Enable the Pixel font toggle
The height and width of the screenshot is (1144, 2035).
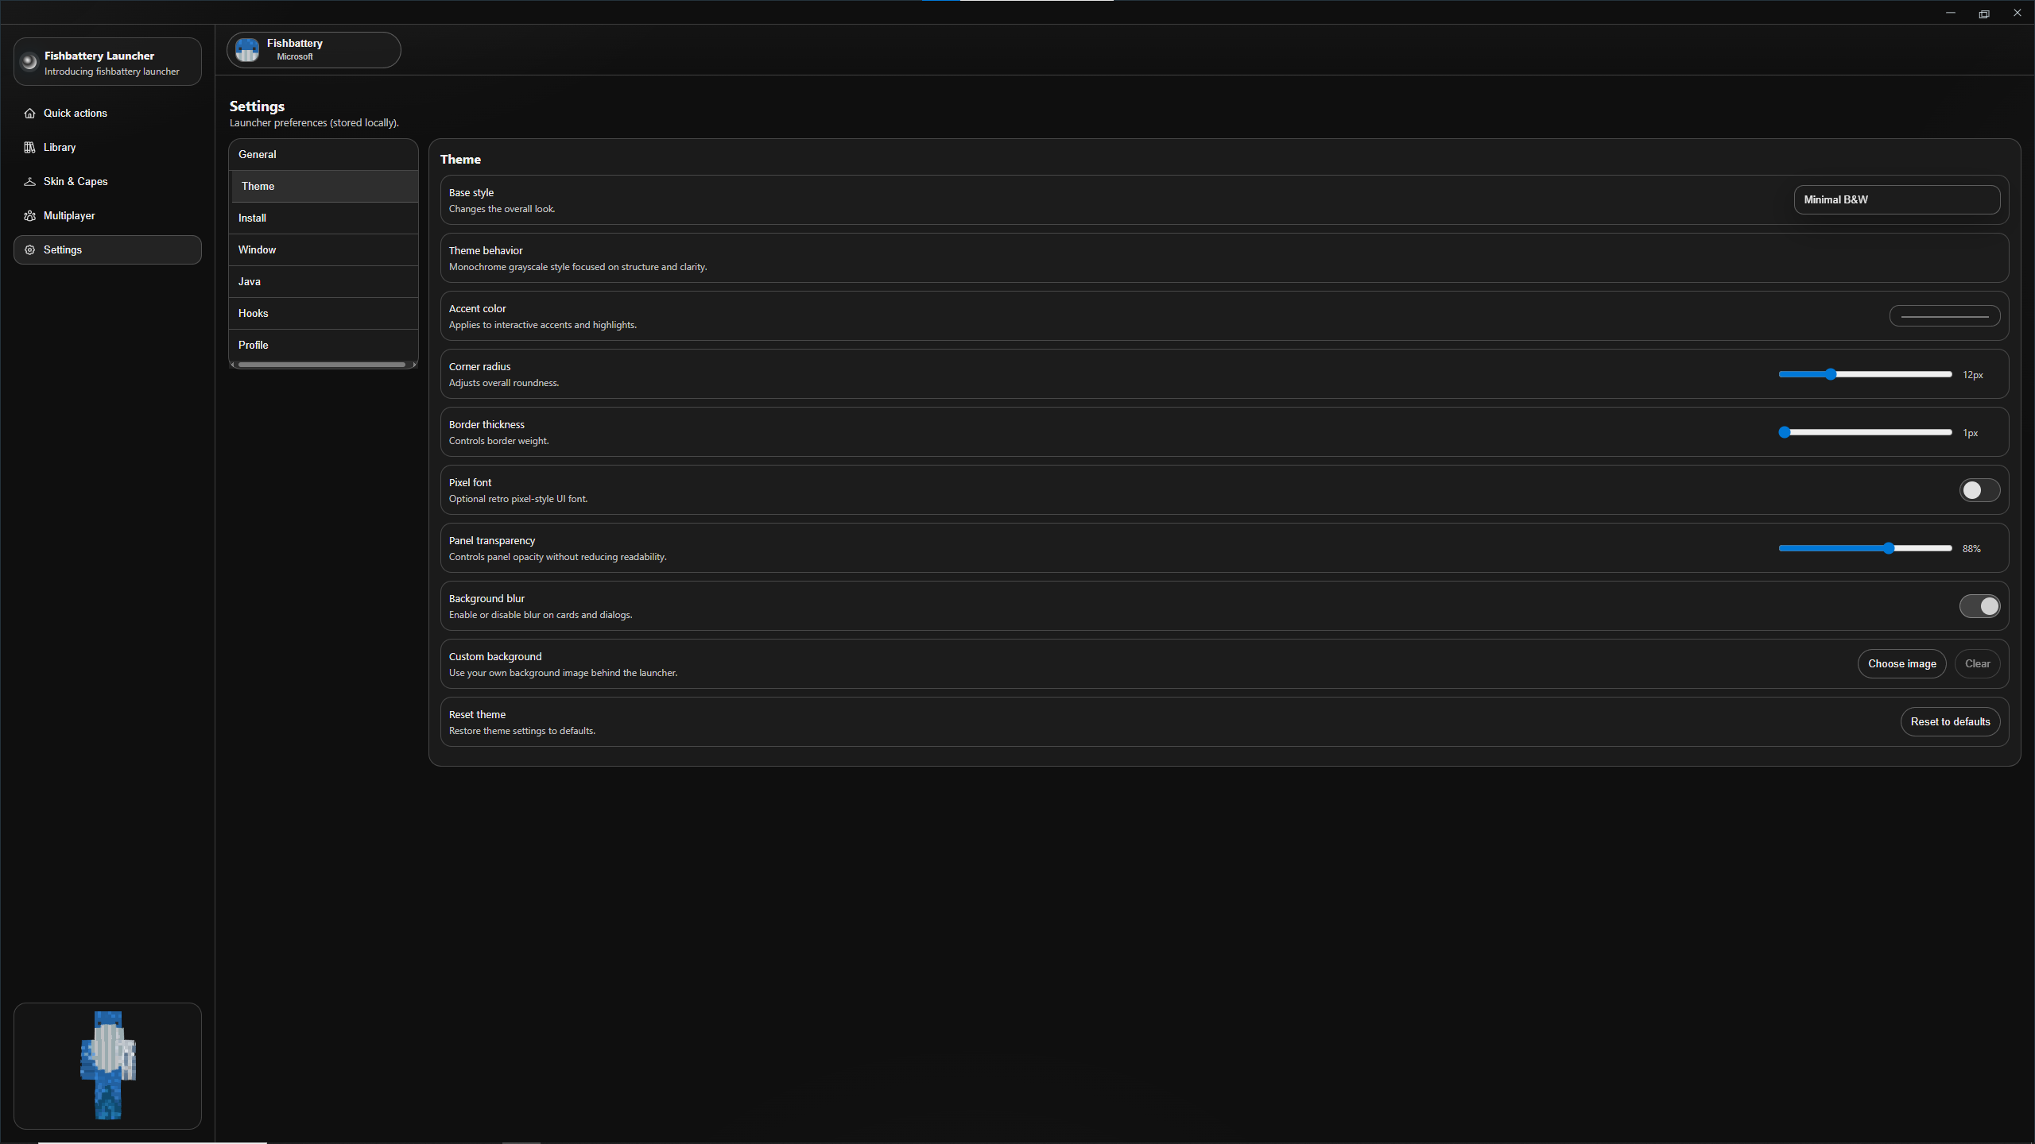[x=1979, y=490]
